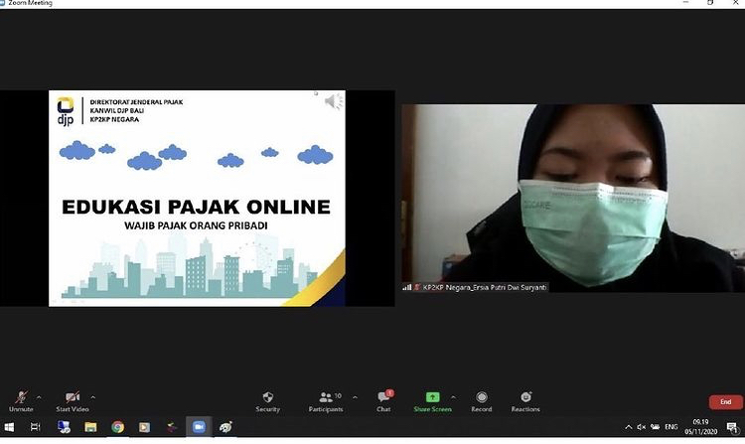745x444 pixels.
Task: Open the Reactions menu
Action: tap(525, 398)
